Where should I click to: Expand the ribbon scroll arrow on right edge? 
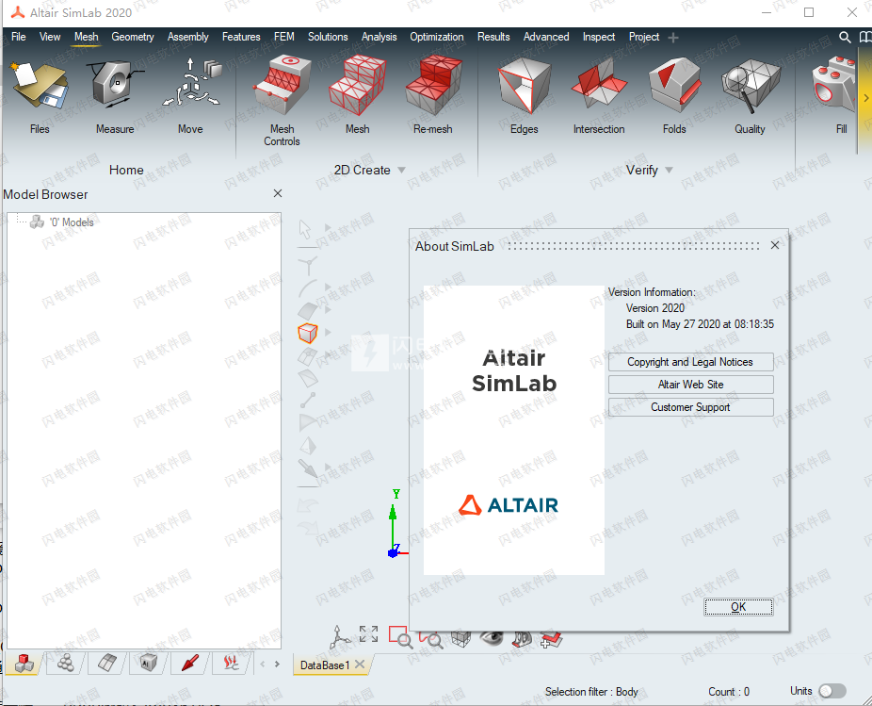pos(865,98)
